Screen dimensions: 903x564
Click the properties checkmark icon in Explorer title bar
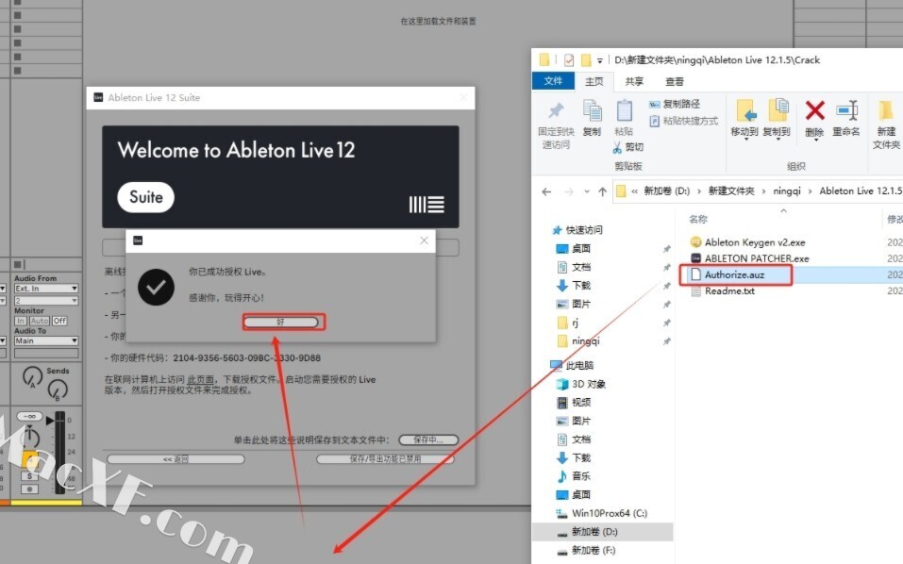tap(569, 59)
